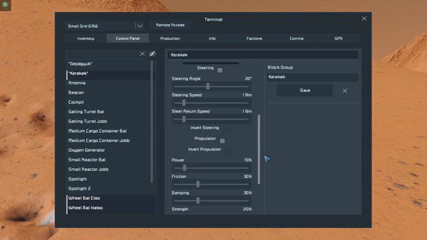Adjust the Steering Angle slider
The image size is (427, 240).
click(211, 87)
